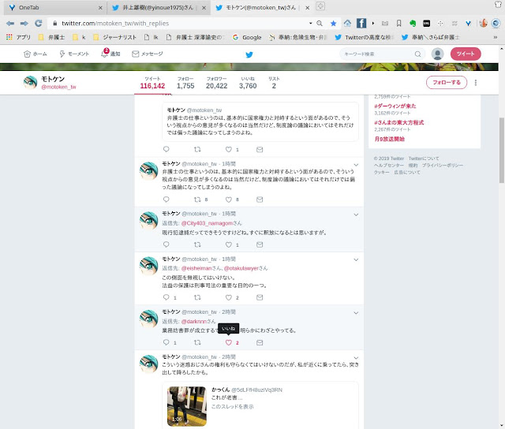Retweet the tweet showing 8 retweets
This screenshot has width=505, height=429.
pyautogui.click(x=197, y=200)
